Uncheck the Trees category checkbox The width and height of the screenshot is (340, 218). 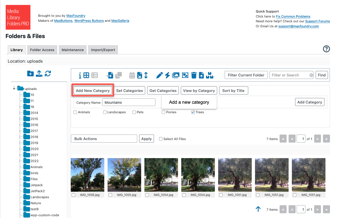click(193, 112)
